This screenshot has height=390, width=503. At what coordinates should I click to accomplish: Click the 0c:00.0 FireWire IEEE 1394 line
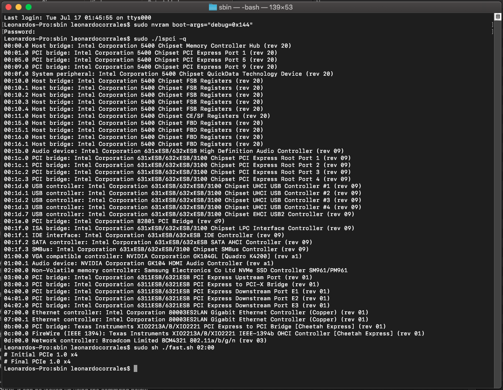[x=214, y=334]
